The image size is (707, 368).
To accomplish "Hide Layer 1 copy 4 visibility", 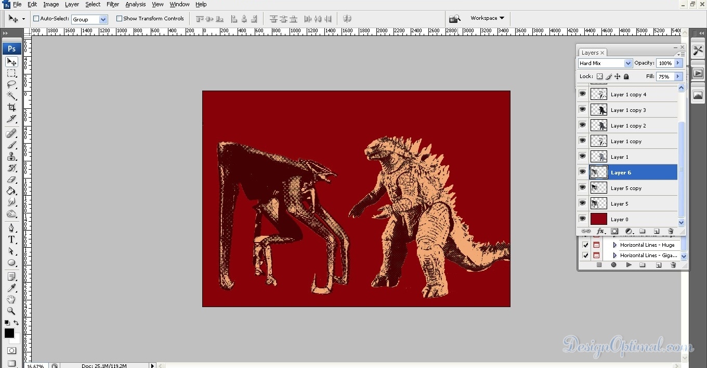I will point(582,94).
